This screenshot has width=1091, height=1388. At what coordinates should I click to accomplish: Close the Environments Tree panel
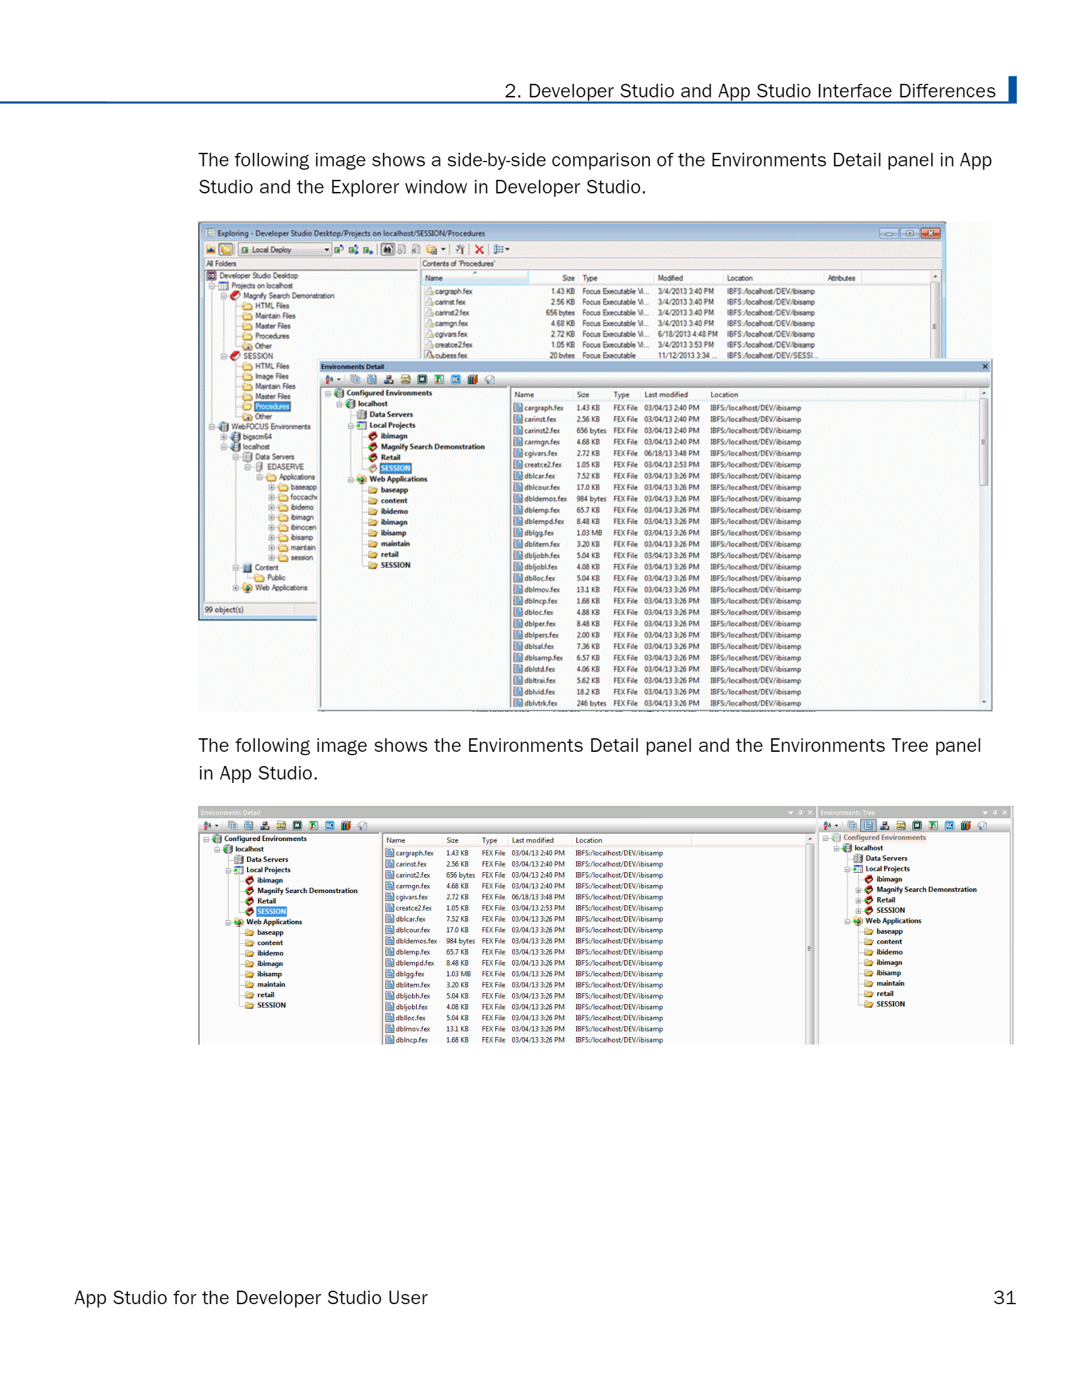pyautogui.click(x=1004, y=813)
